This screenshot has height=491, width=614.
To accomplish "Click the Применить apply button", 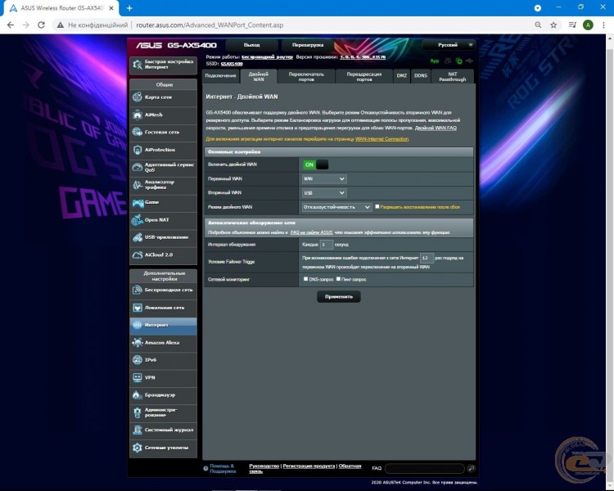I will (x=339, y=297).
